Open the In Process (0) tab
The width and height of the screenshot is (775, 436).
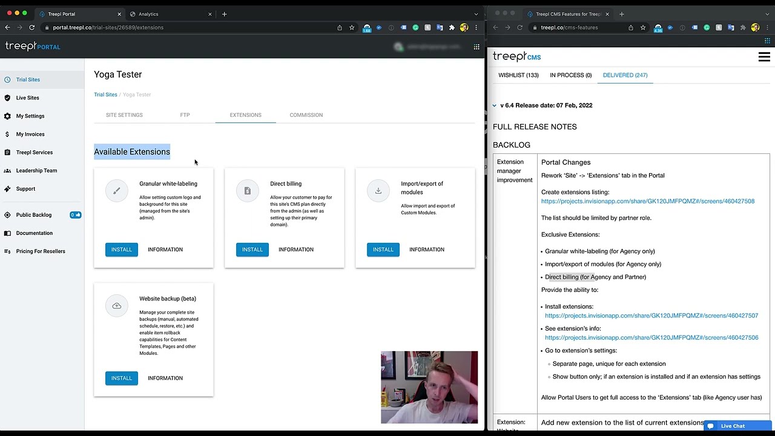point(570,75)
